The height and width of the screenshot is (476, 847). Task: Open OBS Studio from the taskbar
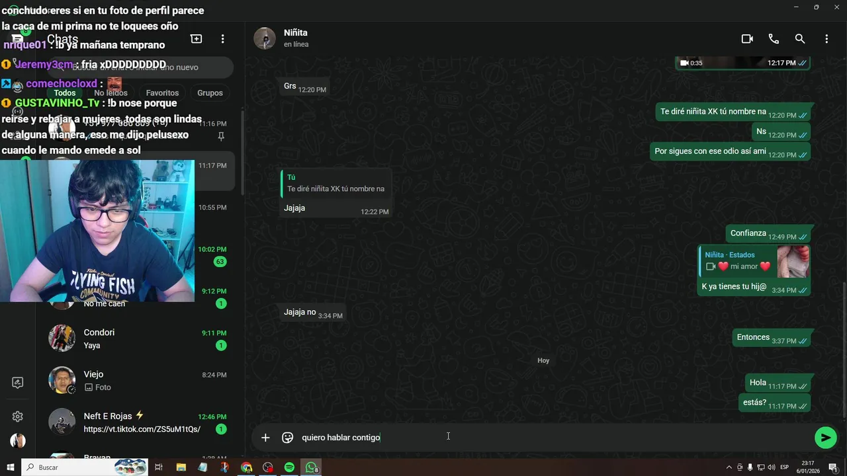click(268, 467)
